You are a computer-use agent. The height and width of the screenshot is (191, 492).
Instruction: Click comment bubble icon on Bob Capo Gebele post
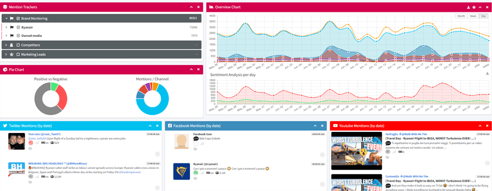click(x=196, y=138)
